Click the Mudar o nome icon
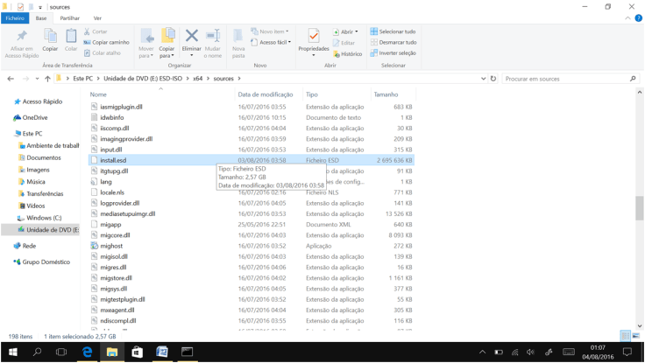 click(x=213, y=40)
